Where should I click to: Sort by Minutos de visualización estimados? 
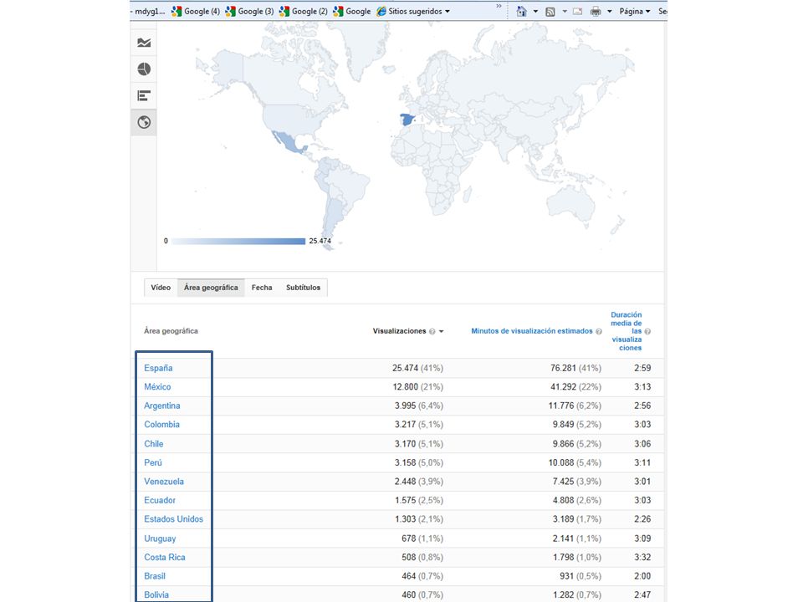tap(532, 331)
